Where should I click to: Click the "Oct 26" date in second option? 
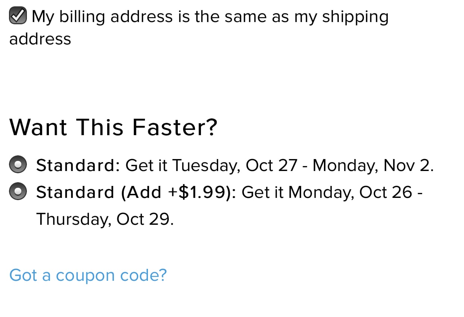[x=385, y=192]
